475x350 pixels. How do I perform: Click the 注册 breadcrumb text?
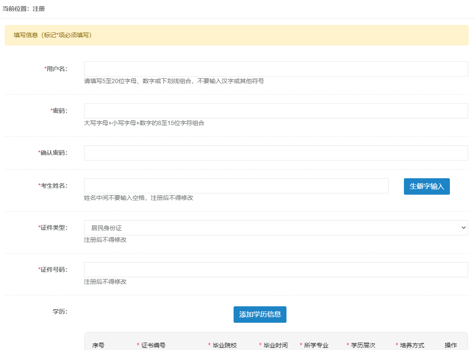39,9
